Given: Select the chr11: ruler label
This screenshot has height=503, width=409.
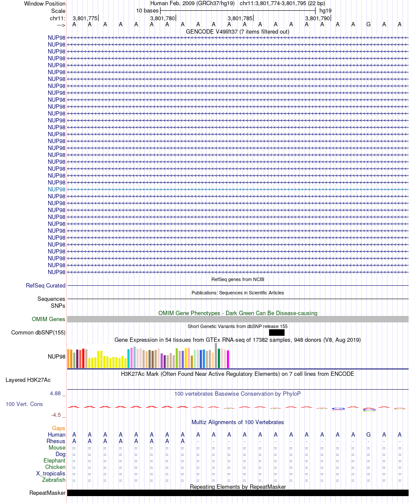Looking at the screenshot, I should (57, 18).
